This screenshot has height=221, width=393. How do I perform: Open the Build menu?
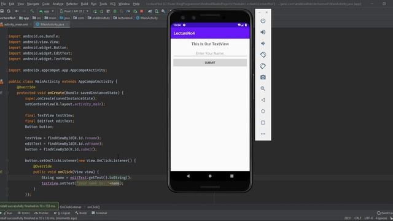85,4
